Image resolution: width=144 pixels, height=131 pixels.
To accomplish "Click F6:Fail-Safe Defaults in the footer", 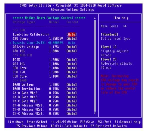I will pos(69,126).
